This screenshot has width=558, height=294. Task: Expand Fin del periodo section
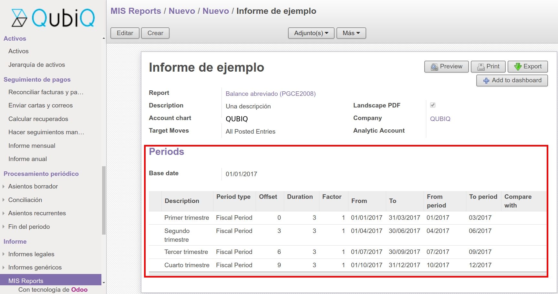(4, 227)
